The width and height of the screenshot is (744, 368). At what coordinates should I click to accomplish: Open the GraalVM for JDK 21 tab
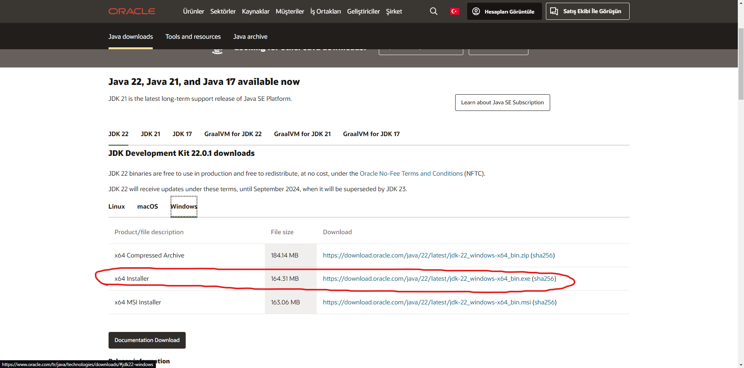tap(302, 134)
